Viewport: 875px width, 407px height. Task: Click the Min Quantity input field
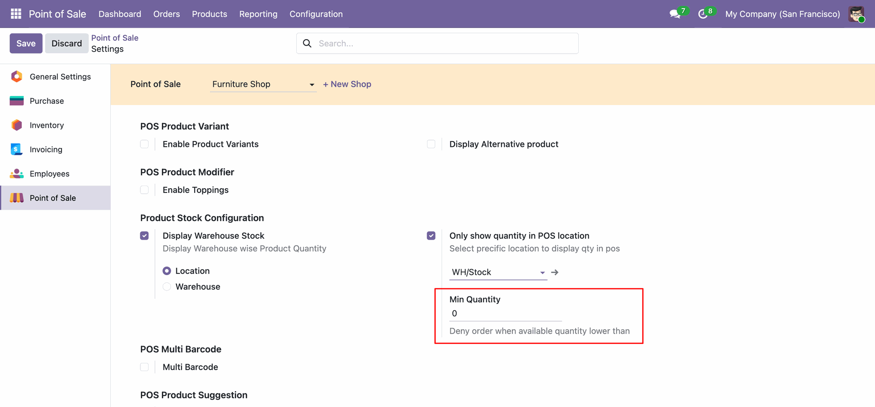[505, 314]
